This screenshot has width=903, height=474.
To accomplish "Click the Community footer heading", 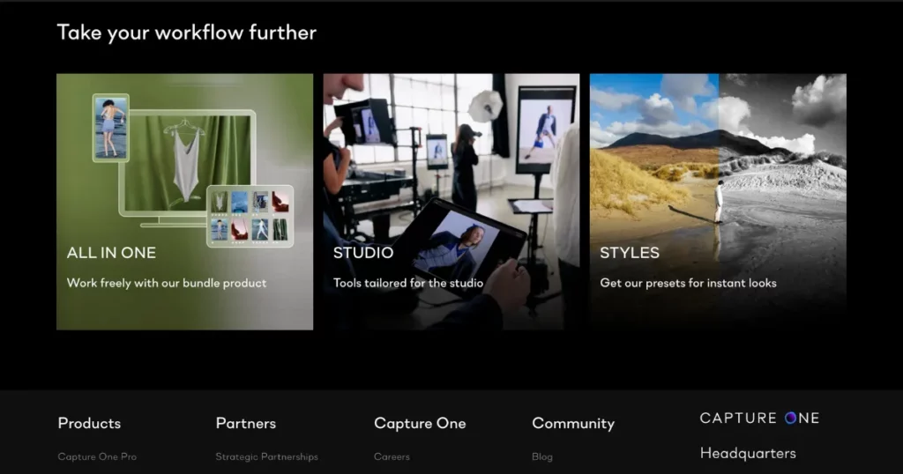I will pos(573,424).
